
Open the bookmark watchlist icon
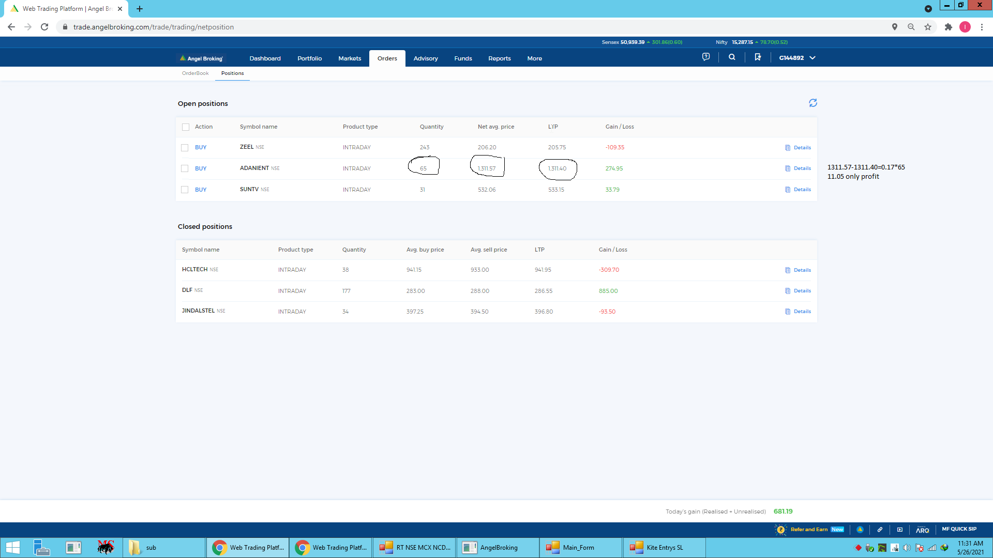(x=758, y=57)
